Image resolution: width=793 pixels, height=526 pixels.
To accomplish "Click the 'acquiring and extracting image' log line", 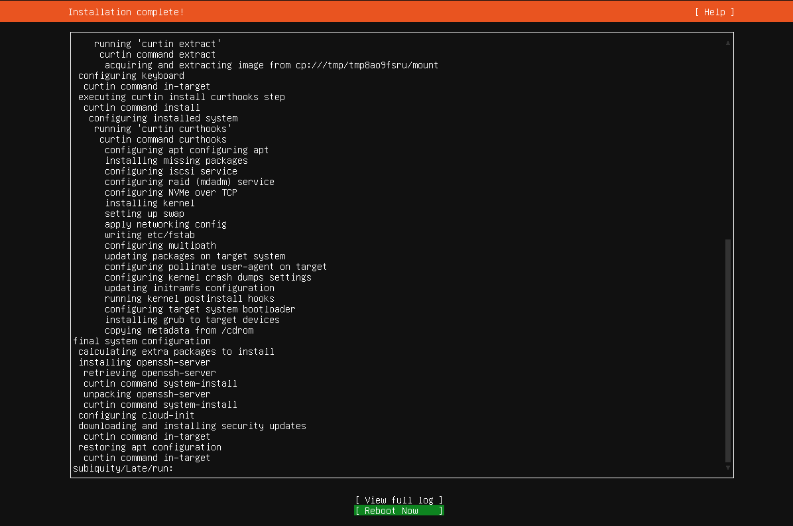I will (x=271, y=65).
